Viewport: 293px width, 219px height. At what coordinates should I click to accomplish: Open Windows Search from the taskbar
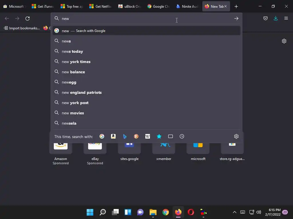point(103,212)
